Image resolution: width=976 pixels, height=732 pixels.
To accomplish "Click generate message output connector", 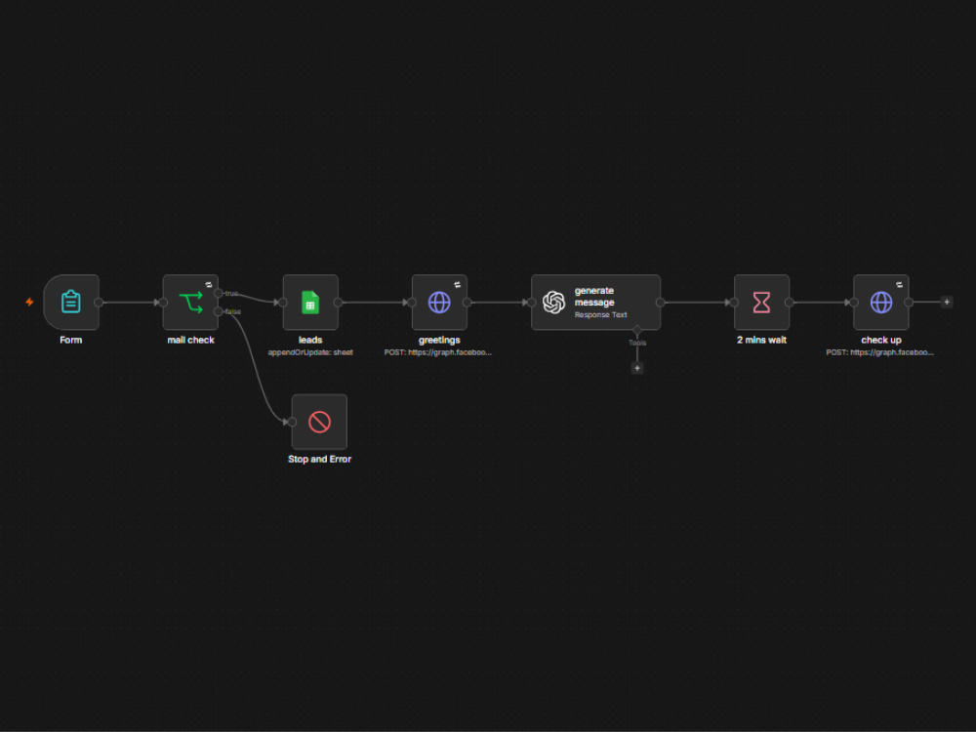I will point(661,303).
